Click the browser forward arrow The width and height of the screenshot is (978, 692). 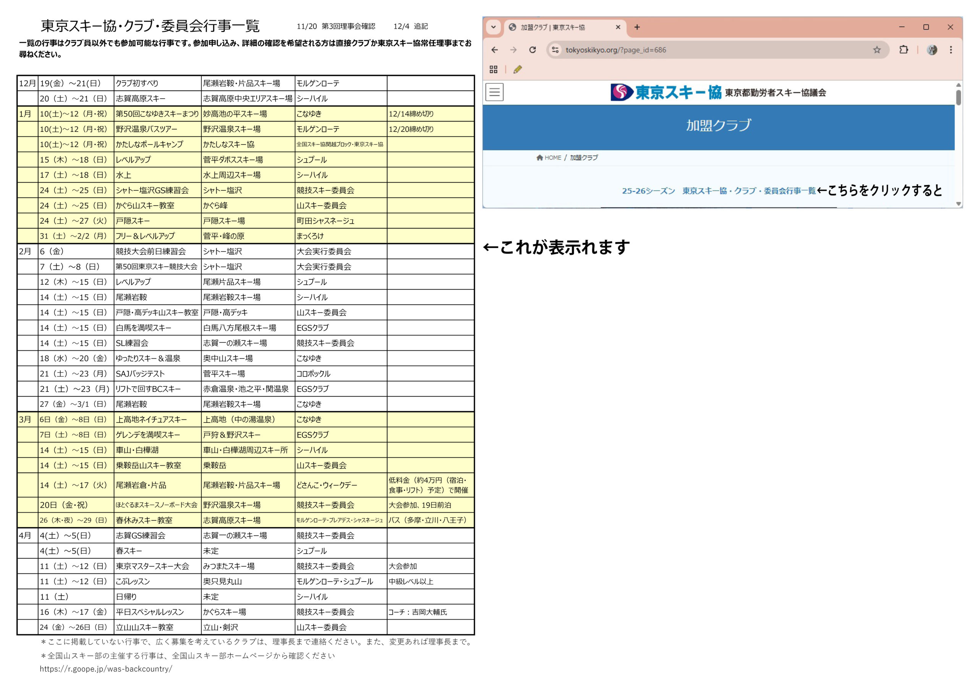[x=513, y=50]
